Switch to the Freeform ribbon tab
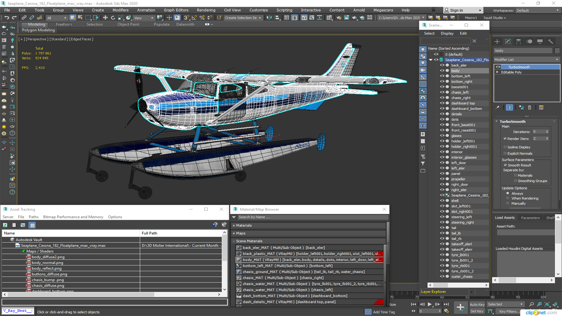The image size is (562, 316). point(64,24)
